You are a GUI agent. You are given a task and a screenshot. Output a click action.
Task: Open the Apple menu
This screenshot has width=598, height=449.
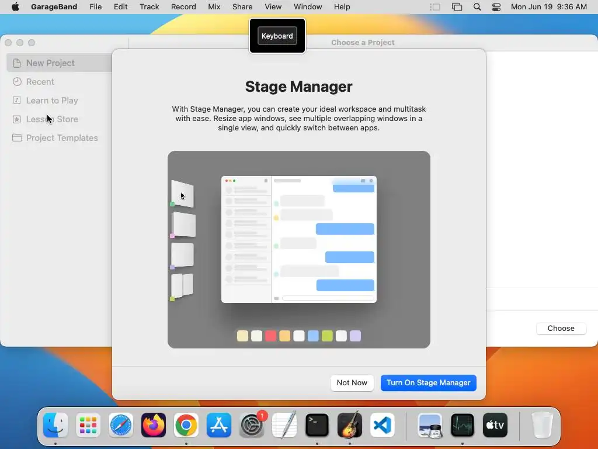15,7
